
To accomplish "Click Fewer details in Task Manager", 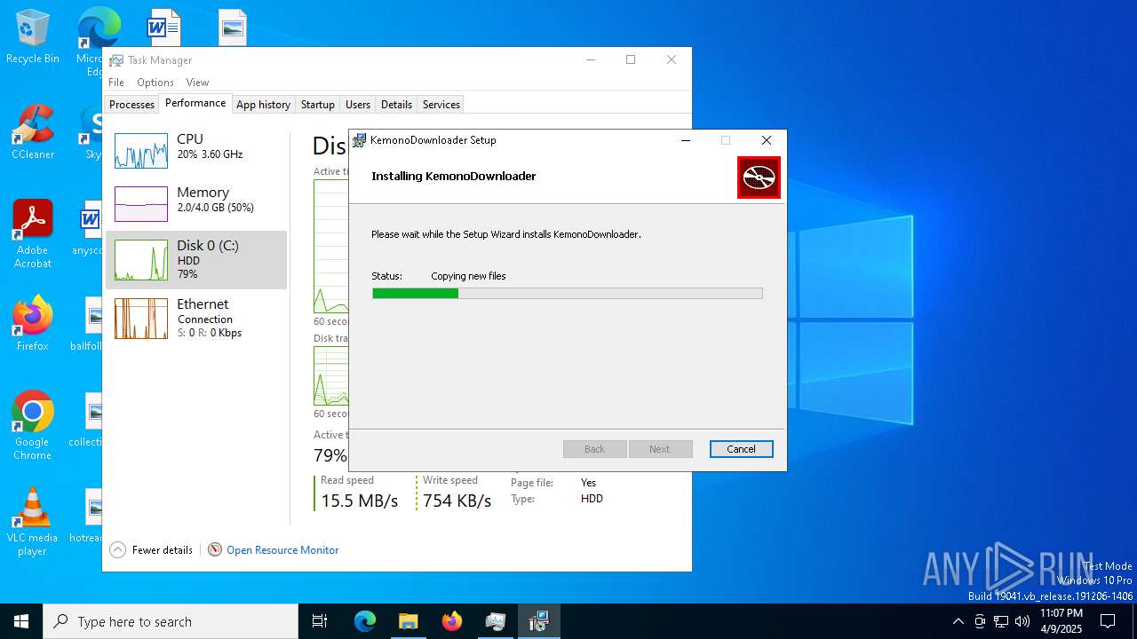I will coord(163,550).
